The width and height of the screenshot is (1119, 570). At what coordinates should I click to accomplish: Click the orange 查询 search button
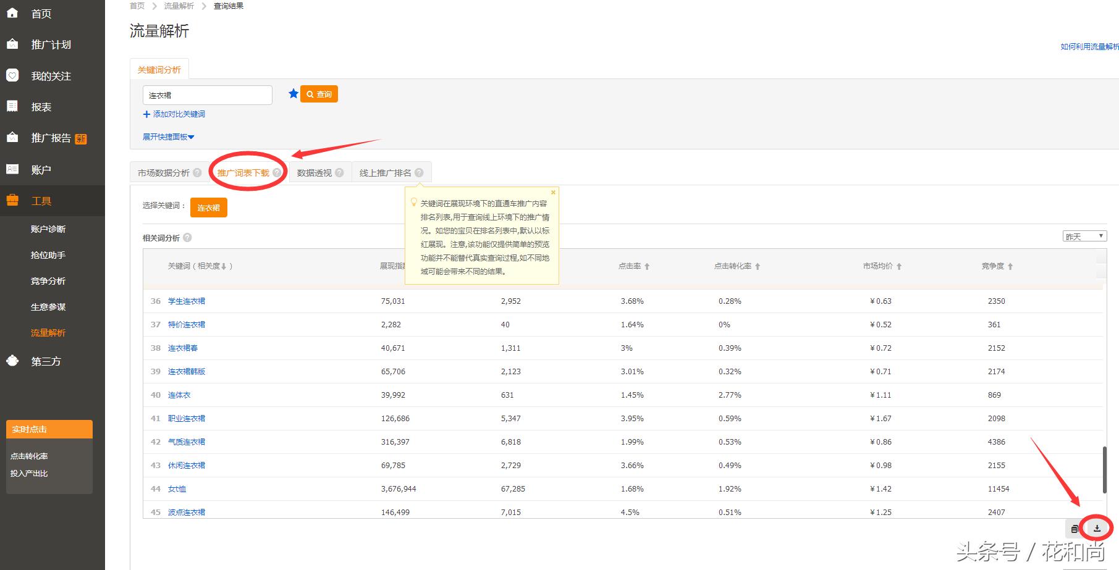pos(319,94)
